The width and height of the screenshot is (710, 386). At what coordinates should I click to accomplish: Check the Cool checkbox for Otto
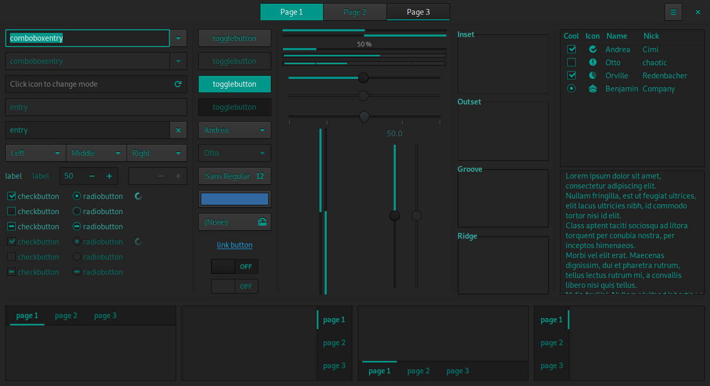(x=571, y=62)
